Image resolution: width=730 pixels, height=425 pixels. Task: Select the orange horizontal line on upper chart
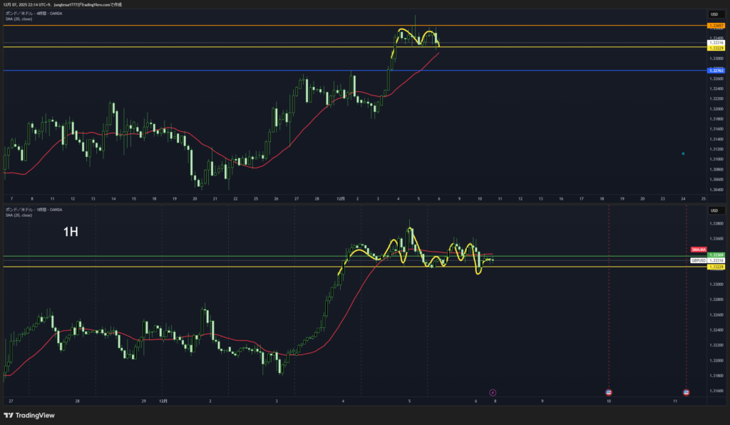pyautogui.click(x=214, y=26)
